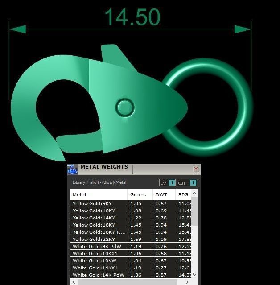Select the White Gold:10KW row
The image size is (280, 285).
(131, 260)
